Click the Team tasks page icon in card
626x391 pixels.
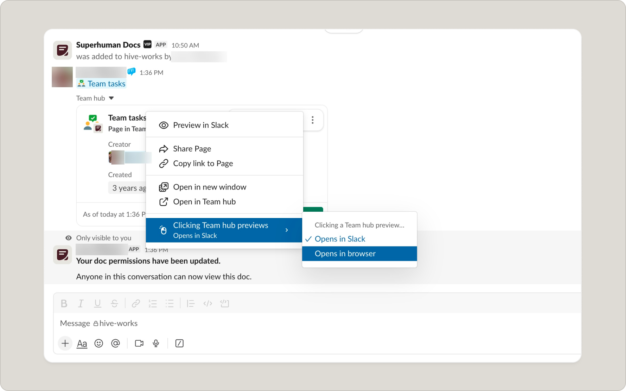[x=93, y=123]
